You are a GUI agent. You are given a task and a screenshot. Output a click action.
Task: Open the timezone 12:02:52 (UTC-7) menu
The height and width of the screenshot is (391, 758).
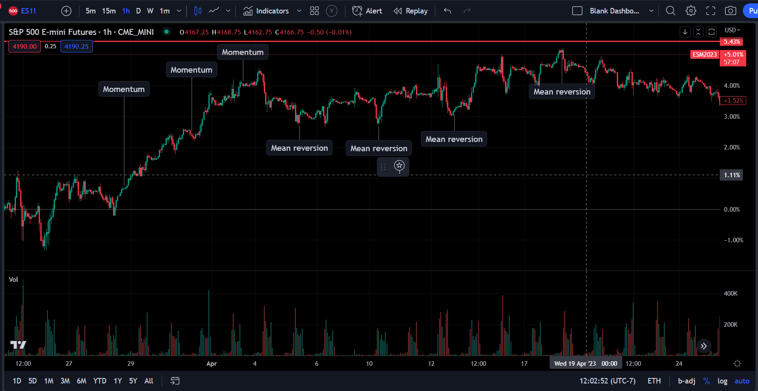click(x=608, y=381)
